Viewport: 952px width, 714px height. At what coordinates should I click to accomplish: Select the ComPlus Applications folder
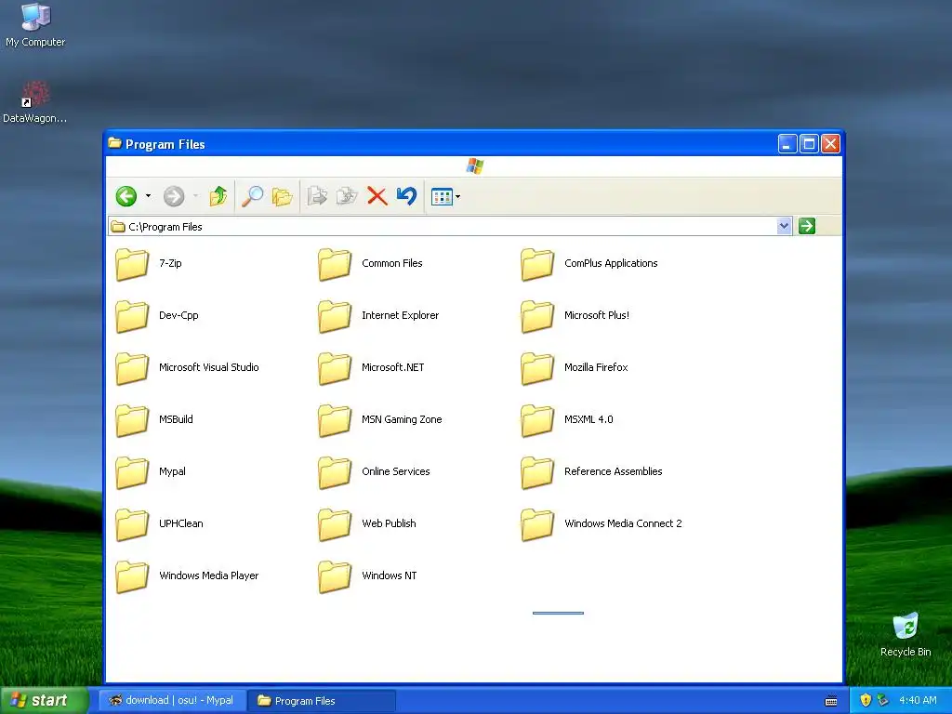pyautogui.click(x=588, y=263)
